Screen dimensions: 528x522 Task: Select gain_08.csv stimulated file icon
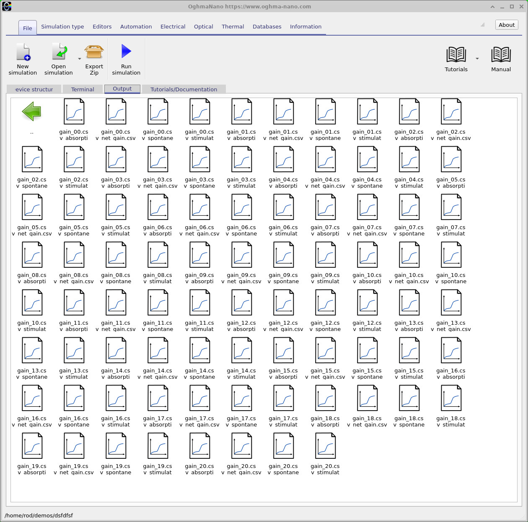[158, 255]
